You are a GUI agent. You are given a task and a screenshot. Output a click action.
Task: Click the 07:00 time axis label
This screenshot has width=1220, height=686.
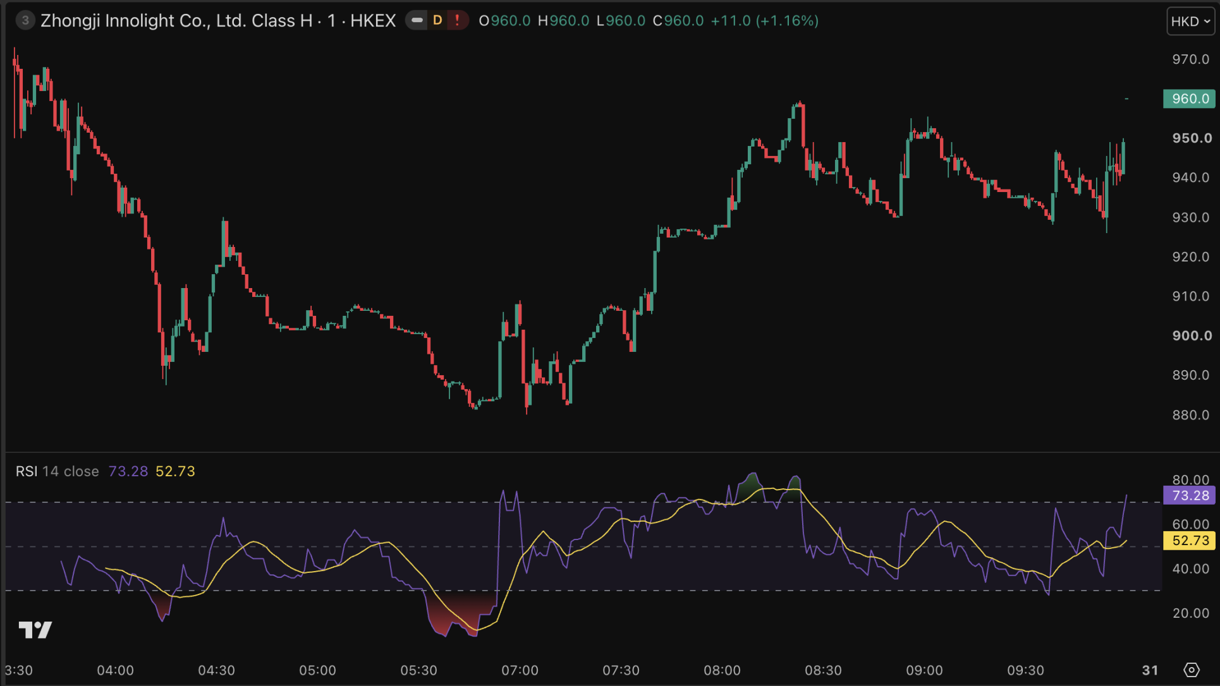pyautogui.click(x=520, y=670)
